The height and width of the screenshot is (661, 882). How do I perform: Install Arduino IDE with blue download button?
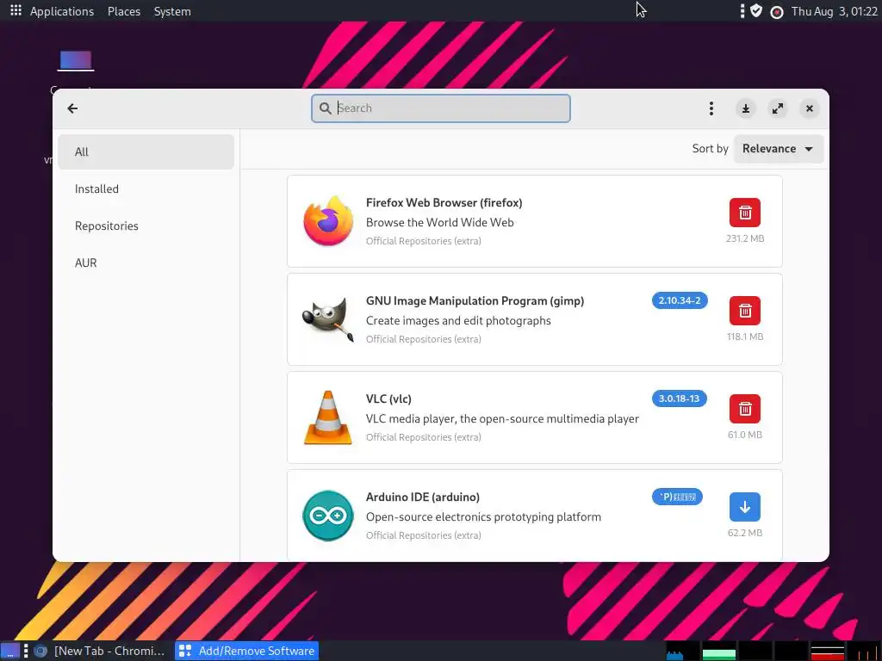pyautogui.click(x=745, y=507)
